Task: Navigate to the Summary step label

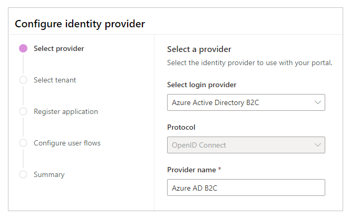Action: point(49,174)
